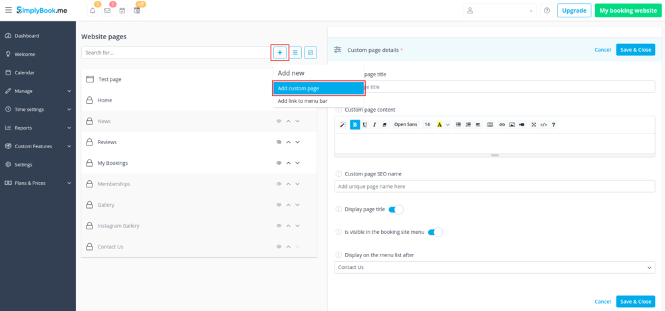The image size is (665, 311).
Task: Open the messages envelope icon
Action: [107, 11]
